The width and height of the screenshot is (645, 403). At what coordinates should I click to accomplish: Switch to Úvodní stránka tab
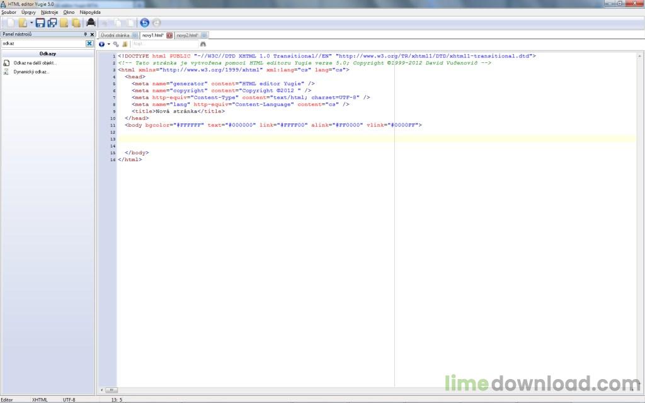click(x=115, y=35)
